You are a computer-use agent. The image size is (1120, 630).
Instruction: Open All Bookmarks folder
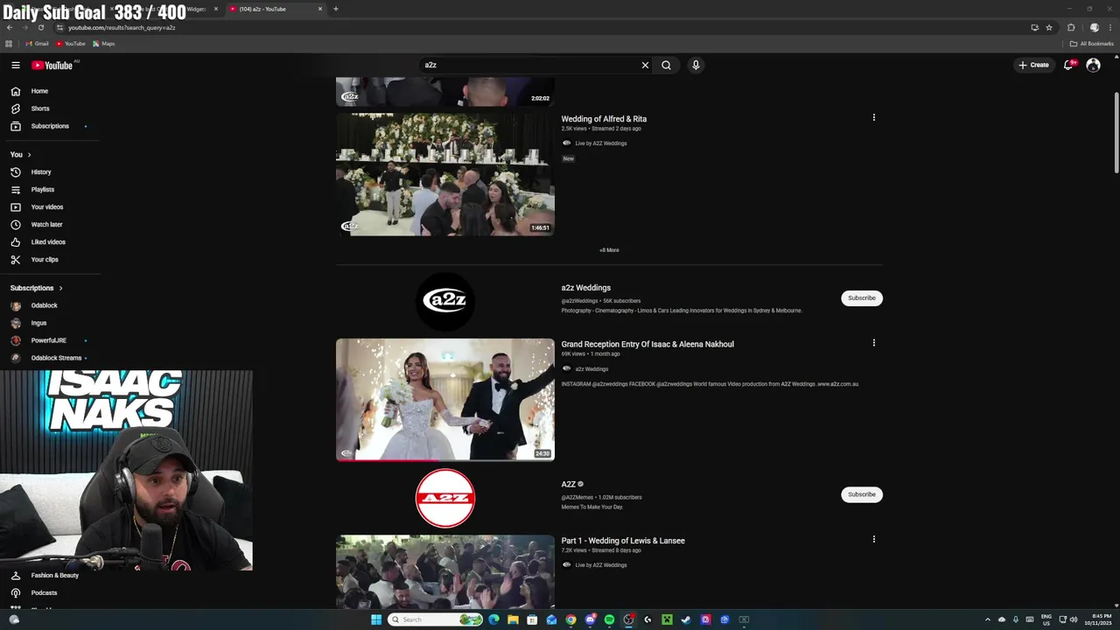(1091, 44)
